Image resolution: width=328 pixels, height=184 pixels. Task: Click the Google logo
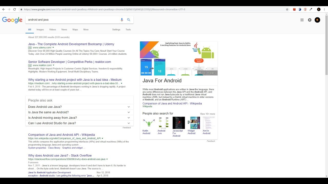[x=12, y=20]
